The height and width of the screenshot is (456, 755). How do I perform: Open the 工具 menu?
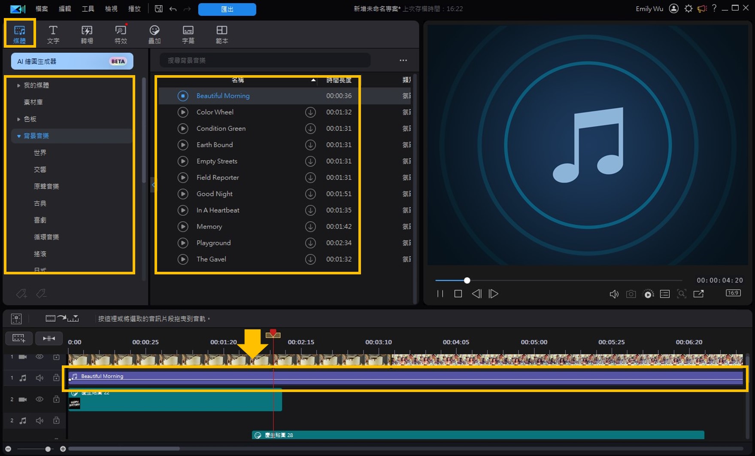coord(88,9)
